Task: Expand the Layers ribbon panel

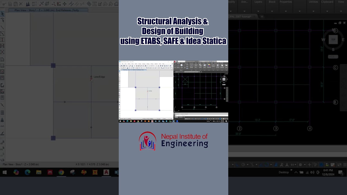Action: coord(258,11)
